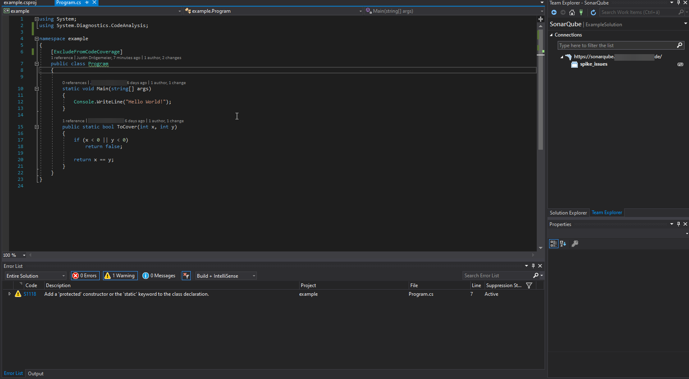Clear all Error List filters
The width and height of the screenshot is (689, 379).
pos(186,276)
